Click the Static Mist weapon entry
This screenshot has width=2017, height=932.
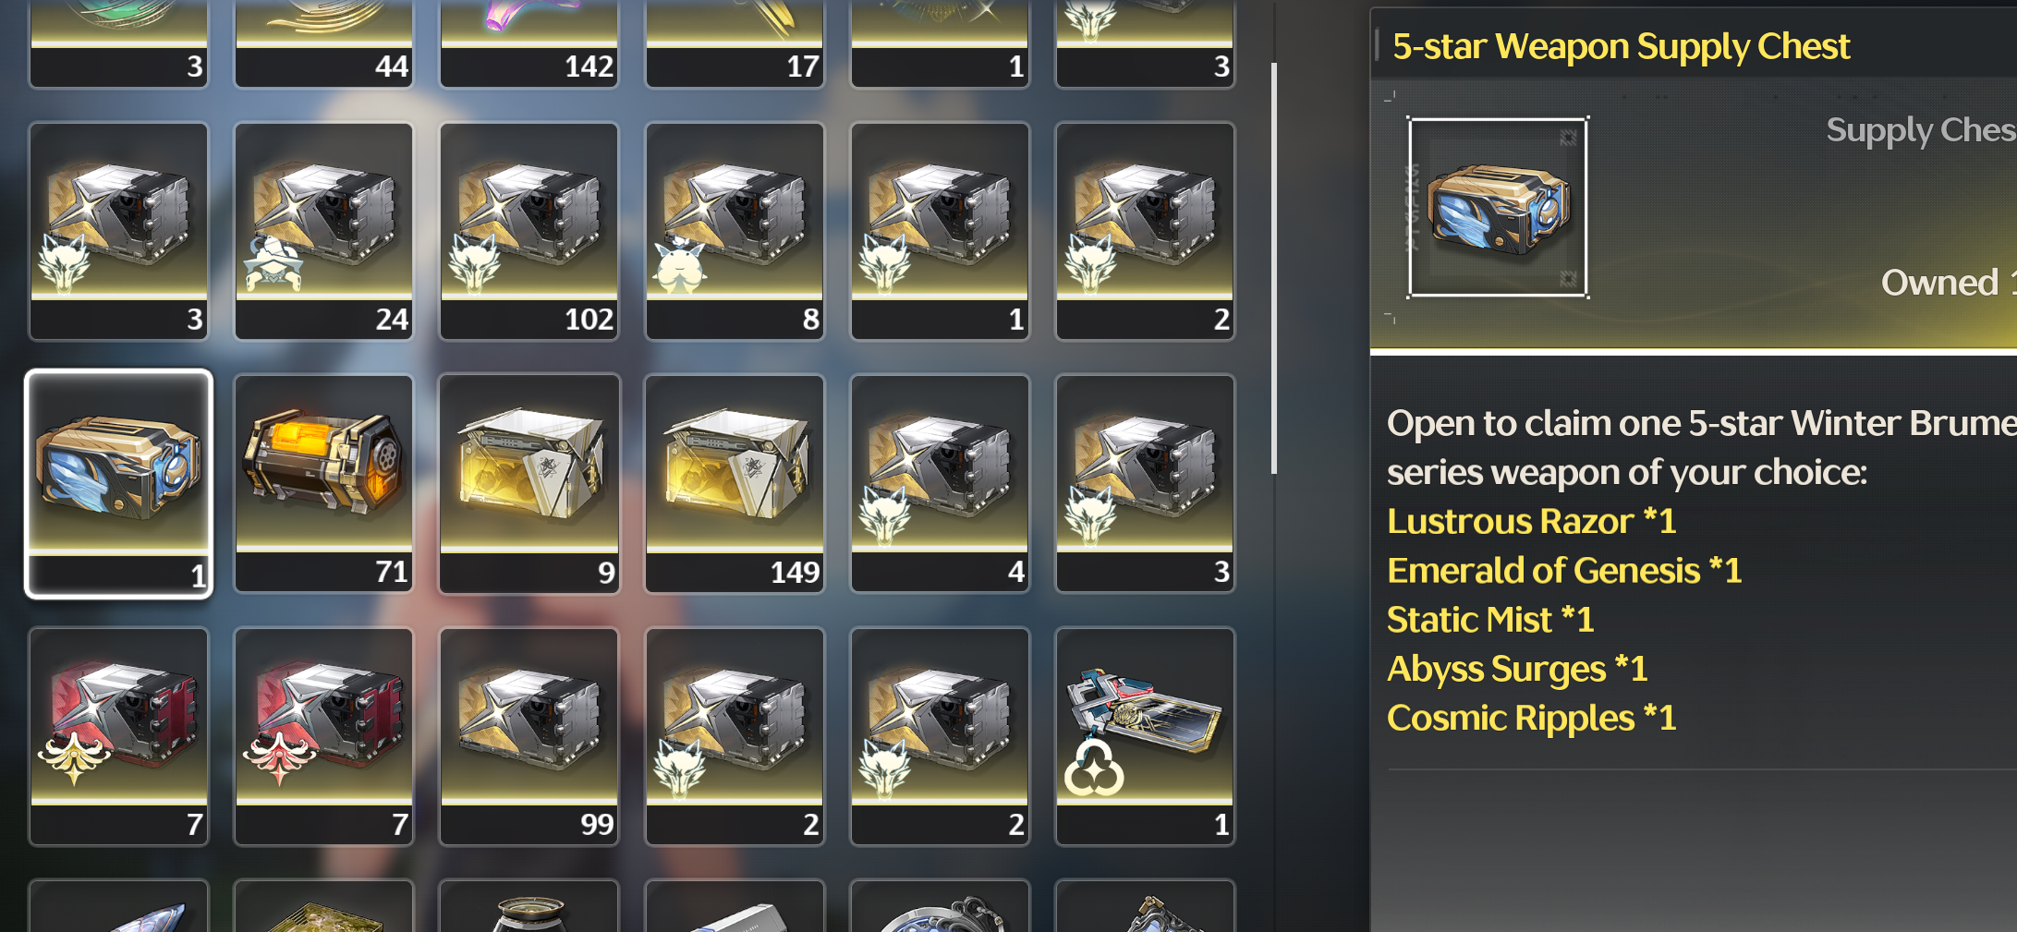(x=1490, y=619)
